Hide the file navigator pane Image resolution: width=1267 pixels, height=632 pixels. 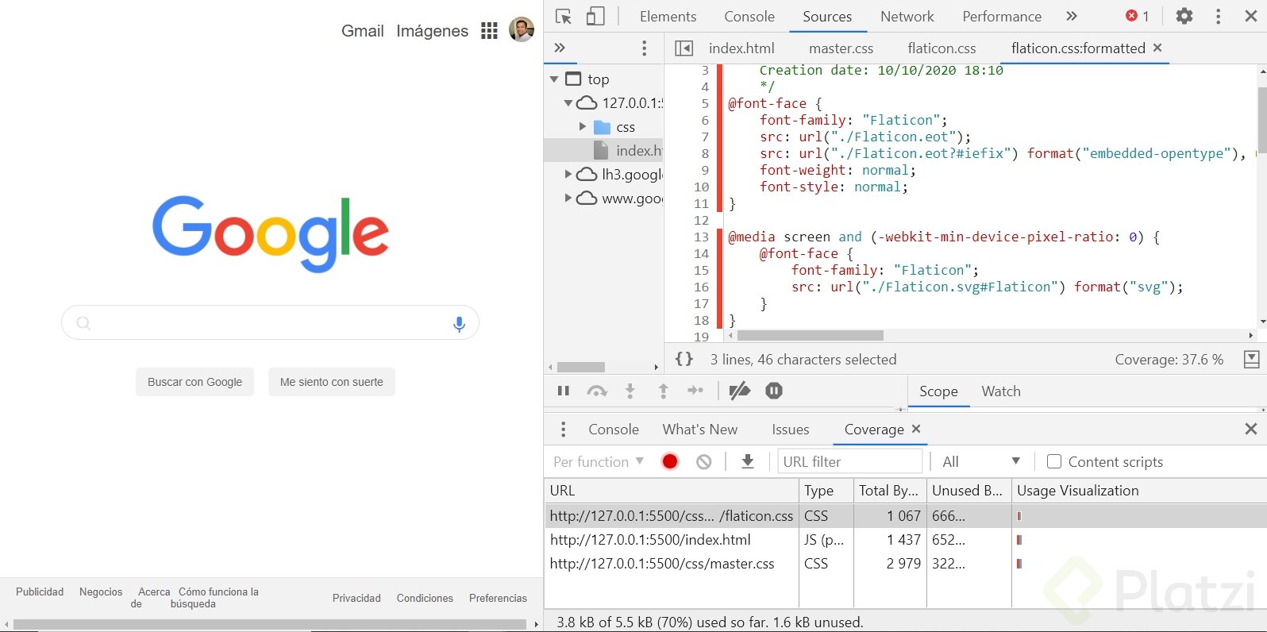(684, 48)
